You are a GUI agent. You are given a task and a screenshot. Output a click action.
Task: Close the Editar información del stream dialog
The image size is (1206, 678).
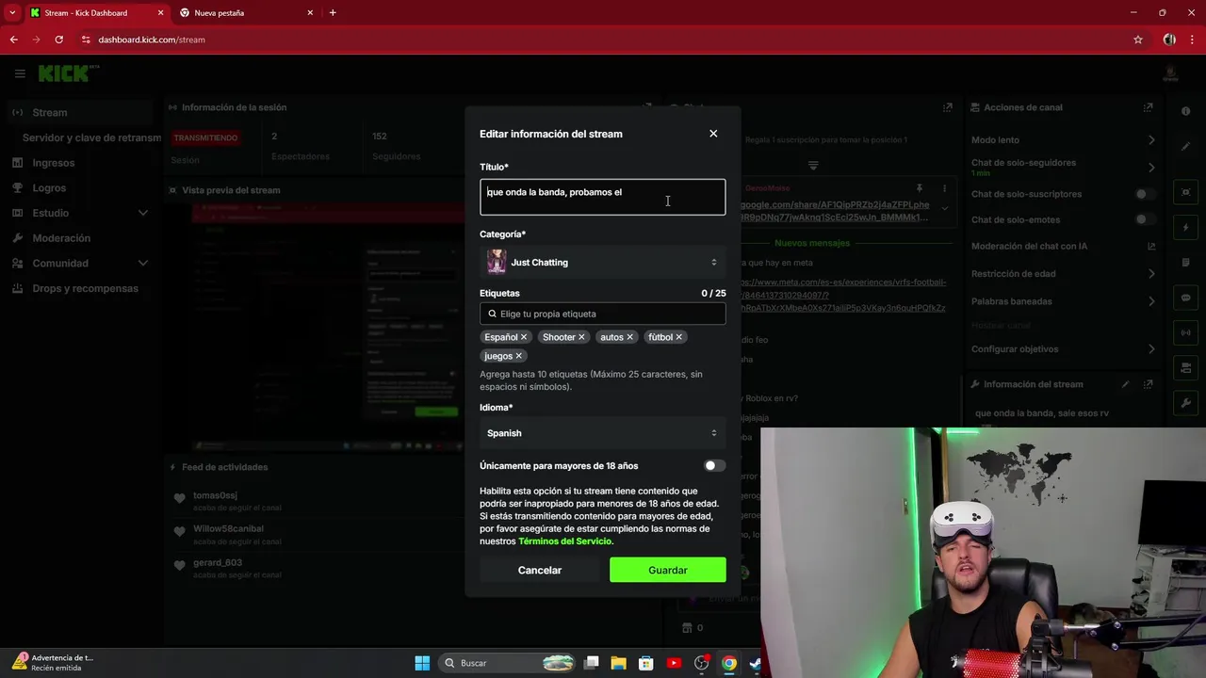(x=713, y=134)
